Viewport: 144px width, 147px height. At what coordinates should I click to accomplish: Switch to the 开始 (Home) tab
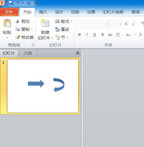[27, 12]
